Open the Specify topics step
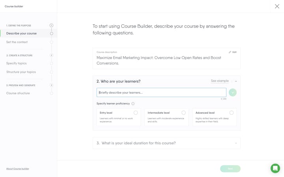 pyautogui.click(x=17, y=63)
